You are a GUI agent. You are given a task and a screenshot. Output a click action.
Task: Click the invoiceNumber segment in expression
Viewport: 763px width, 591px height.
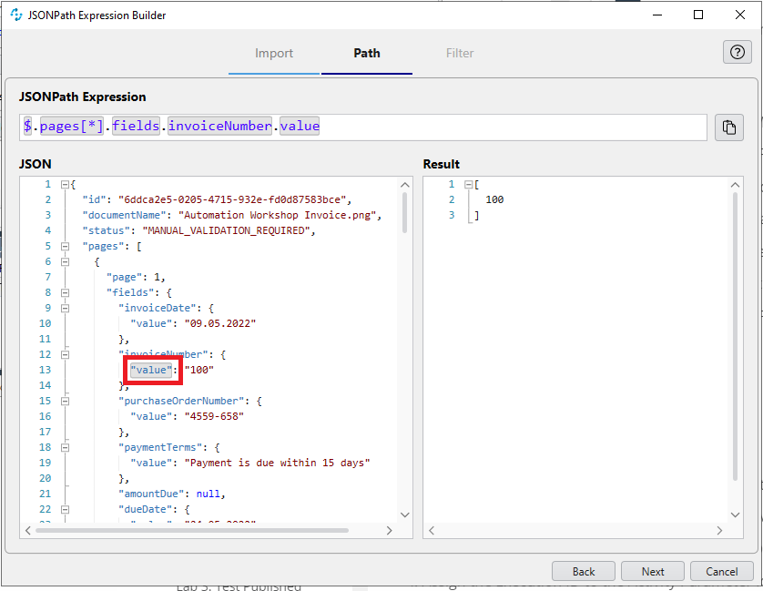coord(220,126)
